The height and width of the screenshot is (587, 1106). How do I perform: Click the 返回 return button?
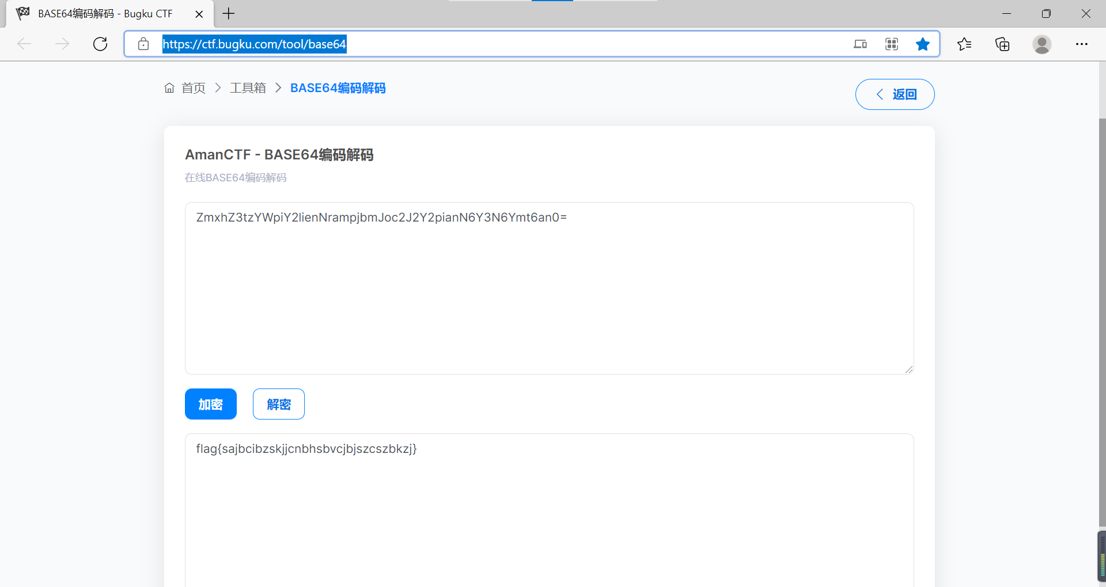click(895, 94)
